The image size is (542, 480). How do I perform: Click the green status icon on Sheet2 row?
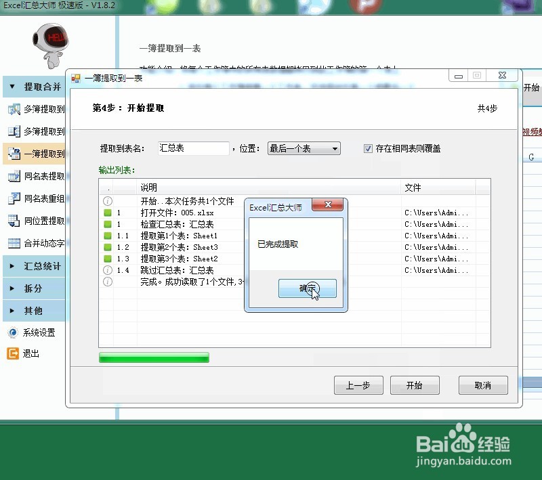[108, 259]
